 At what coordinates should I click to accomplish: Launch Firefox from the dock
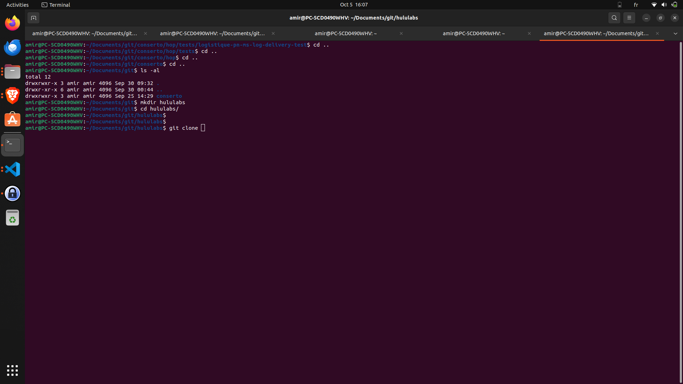[12, 23]
